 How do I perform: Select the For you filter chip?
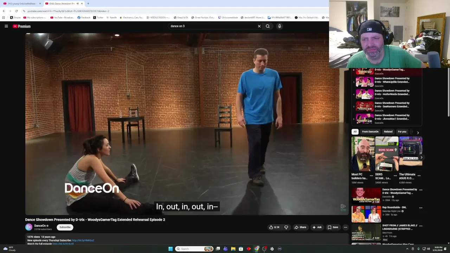pos(402,132)
